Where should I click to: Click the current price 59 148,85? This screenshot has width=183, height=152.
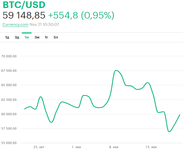point(24,16)
